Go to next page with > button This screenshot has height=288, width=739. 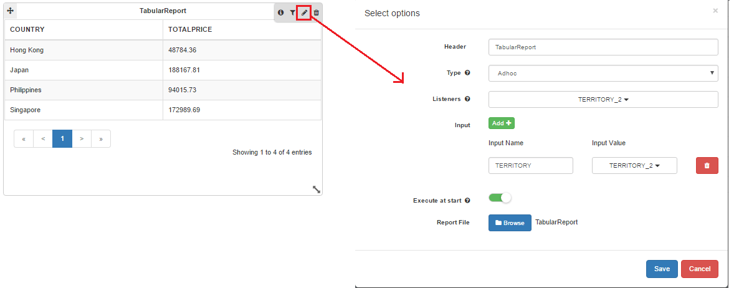tap(82, 139)
